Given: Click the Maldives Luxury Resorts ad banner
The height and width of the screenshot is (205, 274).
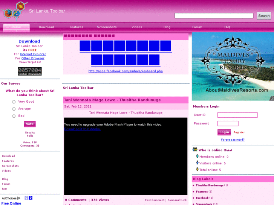Looking at the screenshot, I should tap(233, 67).
